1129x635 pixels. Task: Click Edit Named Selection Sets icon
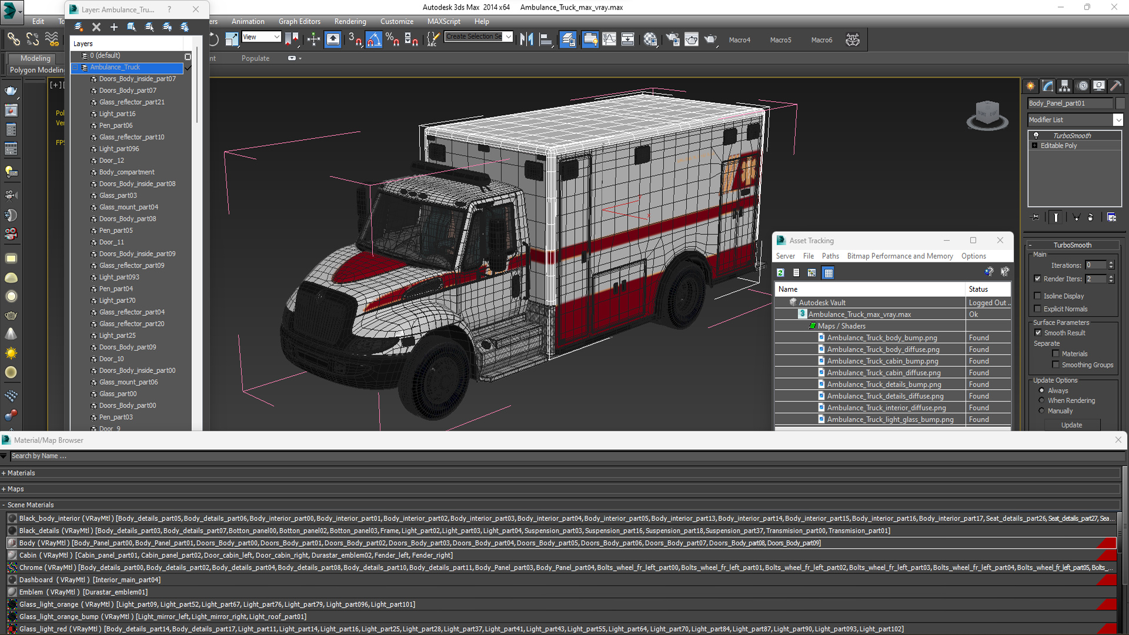click(x=433, y=39)
